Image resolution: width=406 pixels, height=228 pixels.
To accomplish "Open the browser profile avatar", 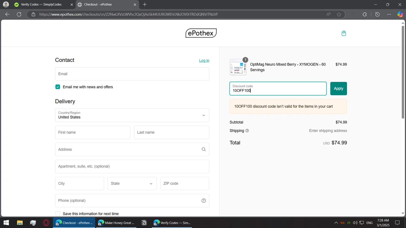I will click(x=6, y=4).
